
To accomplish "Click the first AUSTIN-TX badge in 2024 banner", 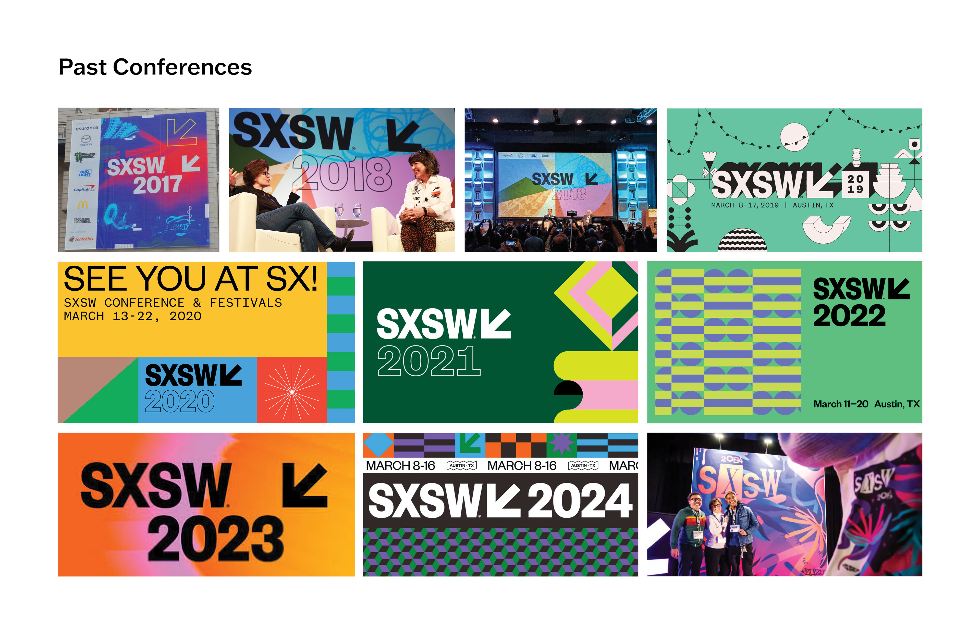I will coord(461,466).
